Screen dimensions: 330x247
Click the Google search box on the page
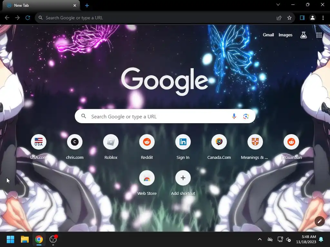pos(165,116)
